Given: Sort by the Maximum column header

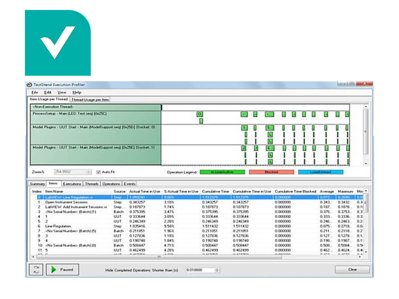Looking at the screenshot, I should [x=345, y=191].
